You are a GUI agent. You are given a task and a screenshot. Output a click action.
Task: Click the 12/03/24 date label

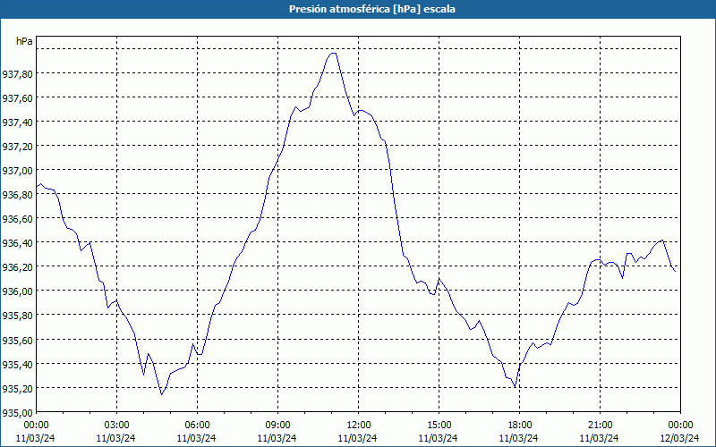680,438
